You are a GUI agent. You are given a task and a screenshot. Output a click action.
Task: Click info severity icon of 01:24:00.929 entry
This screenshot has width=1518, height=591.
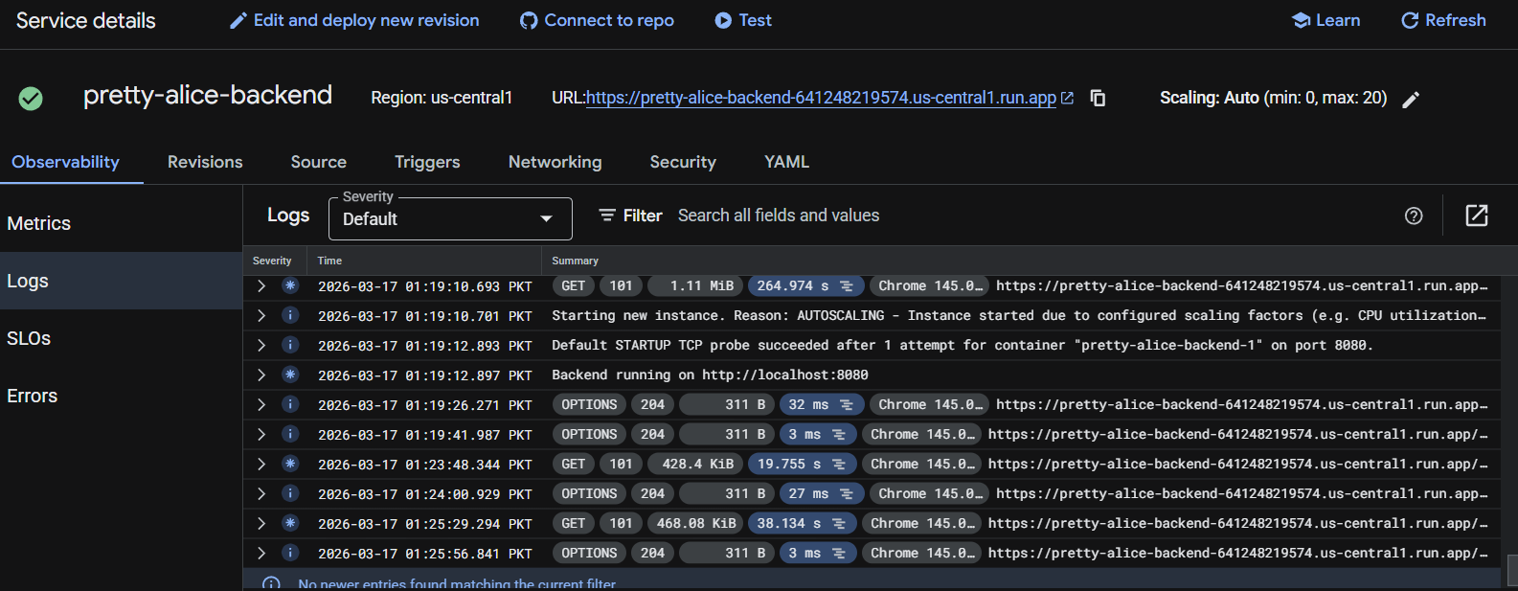tap(290, 493)
